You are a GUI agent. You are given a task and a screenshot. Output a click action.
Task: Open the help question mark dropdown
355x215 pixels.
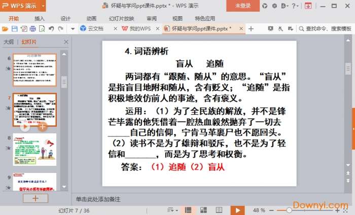(295, 6)
